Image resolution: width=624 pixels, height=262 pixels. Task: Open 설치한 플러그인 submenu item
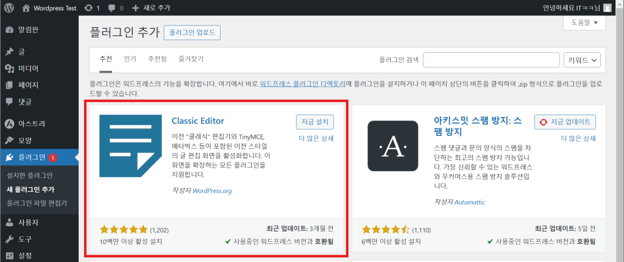[30, 175]
